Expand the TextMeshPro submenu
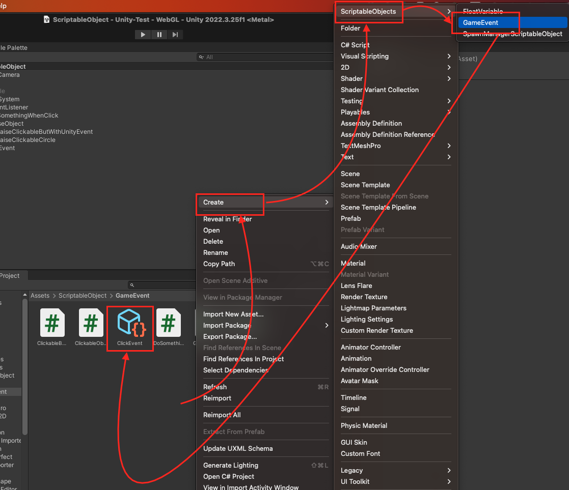Viewport: 569px width, 490px height. (395, 146)
